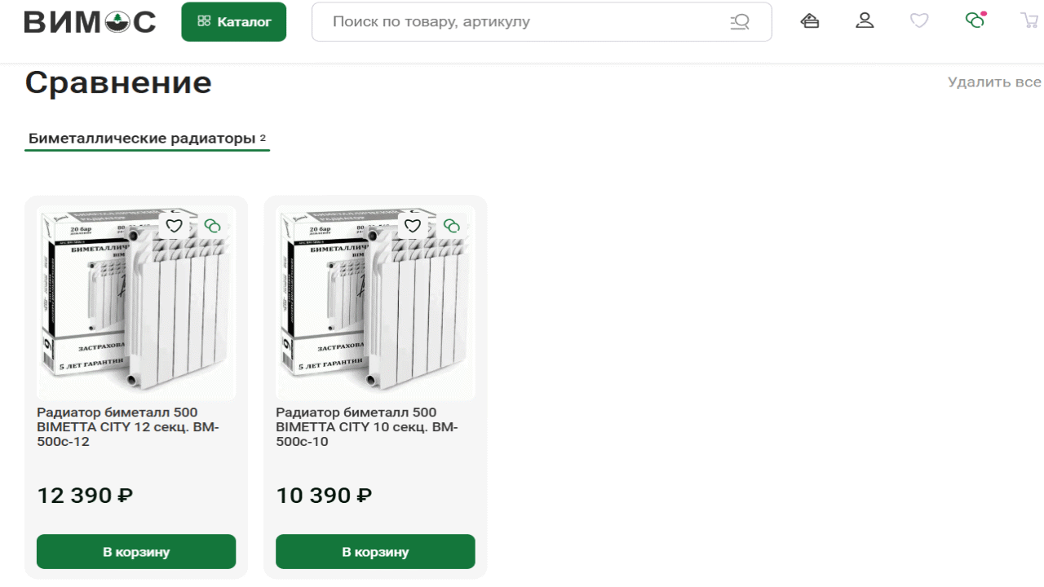
Task: Open the Каталог menu button
Action: pos(234,22)
